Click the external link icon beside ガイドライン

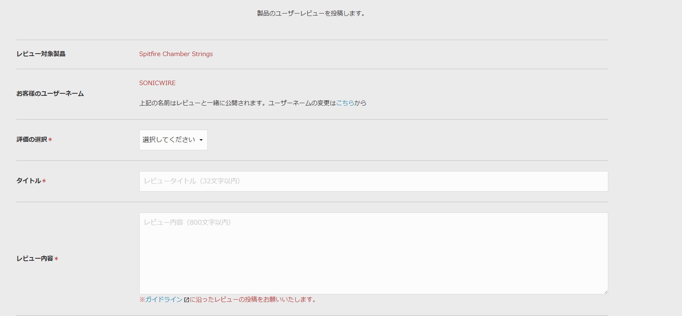click(x=186, y=300)
